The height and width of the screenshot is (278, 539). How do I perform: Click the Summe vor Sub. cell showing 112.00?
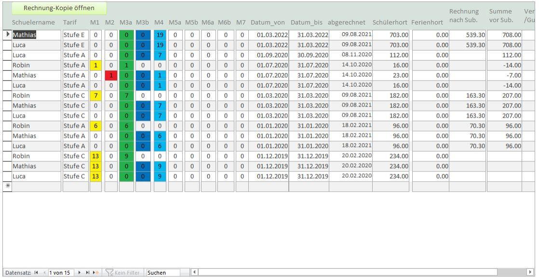504,55
